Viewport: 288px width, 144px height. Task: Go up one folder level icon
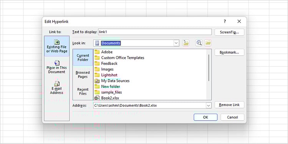coord(186,43)
